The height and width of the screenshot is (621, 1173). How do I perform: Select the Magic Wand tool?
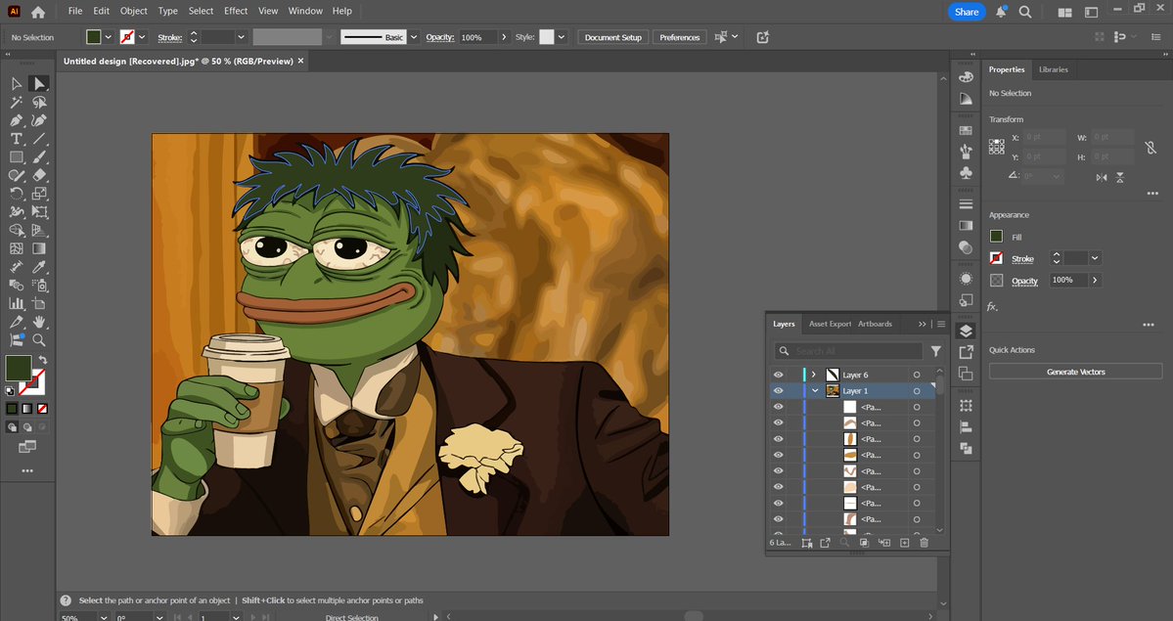16,103
